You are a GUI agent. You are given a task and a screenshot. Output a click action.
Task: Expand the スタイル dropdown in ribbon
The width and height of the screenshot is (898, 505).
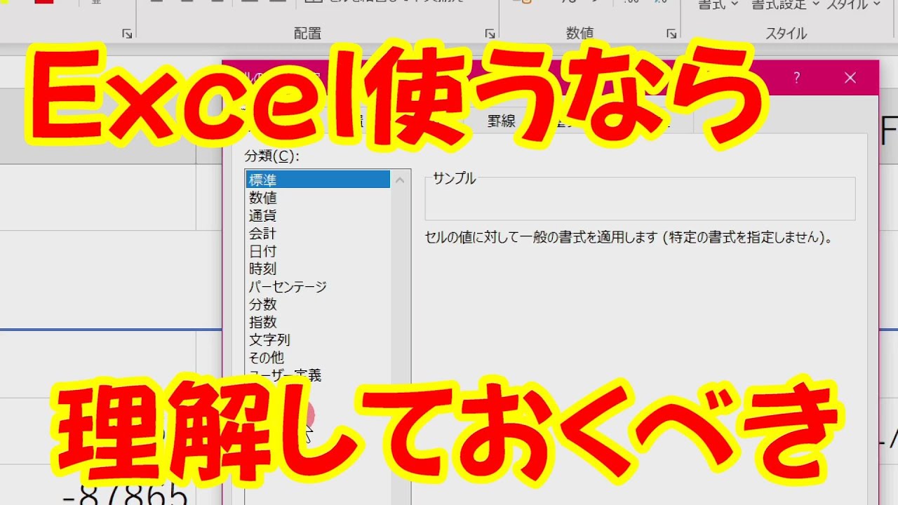click(x=854, y=5)
